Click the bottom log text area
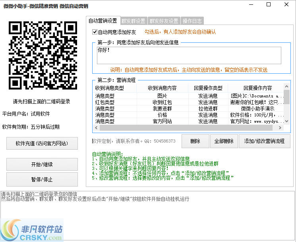Screen dimensions: 296x242 coord(148,215)
